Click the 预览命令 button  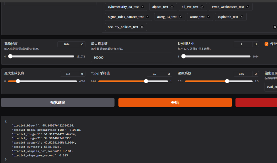[x=58, y=102]
